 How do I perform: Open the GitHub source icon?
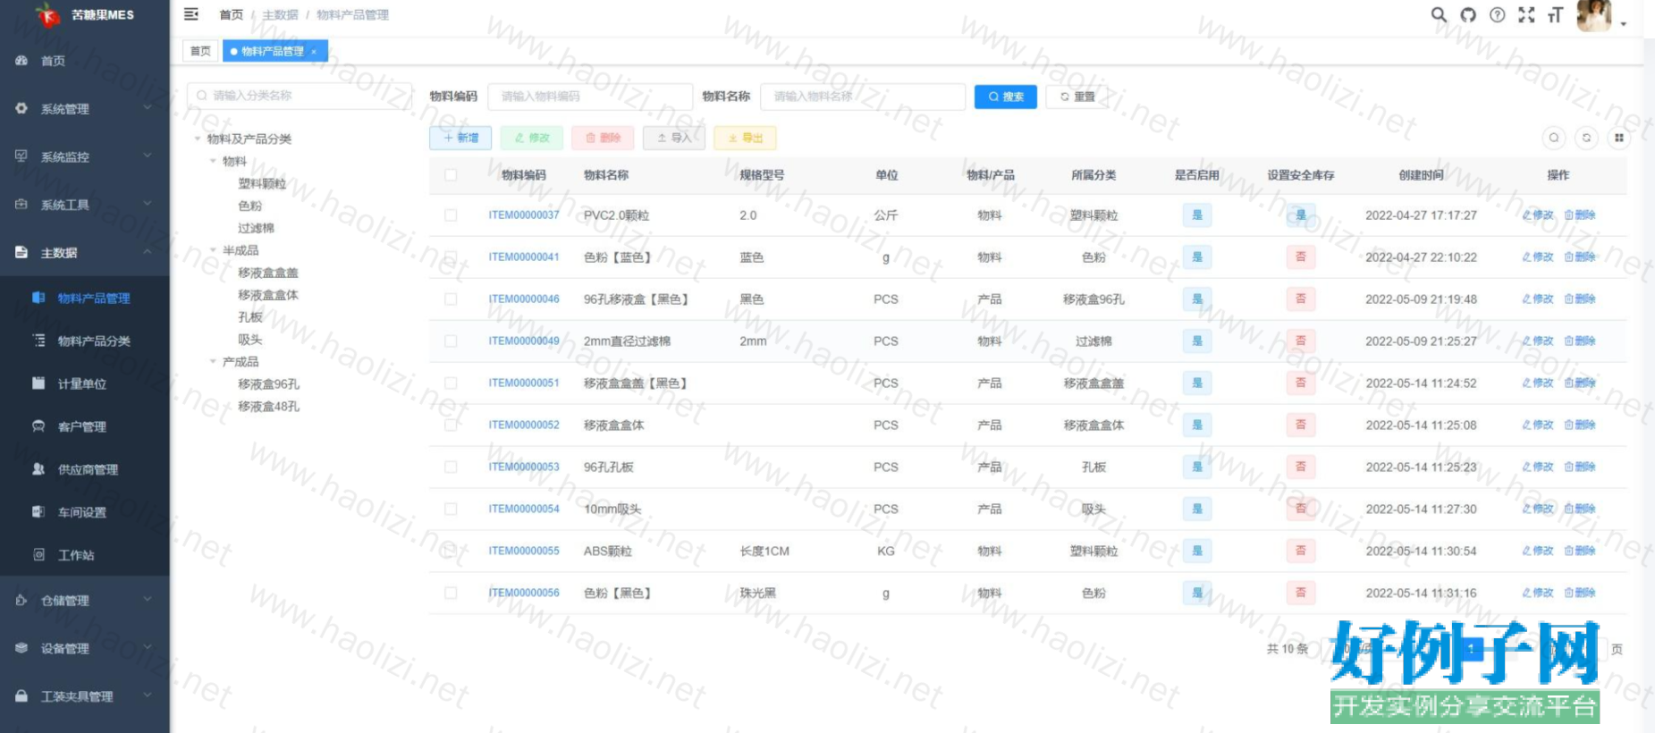[x=1468, y=15]
